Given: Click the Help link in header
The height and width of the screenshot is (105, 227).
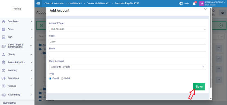Looking at the screenshot, I should [x=187, y=4].
